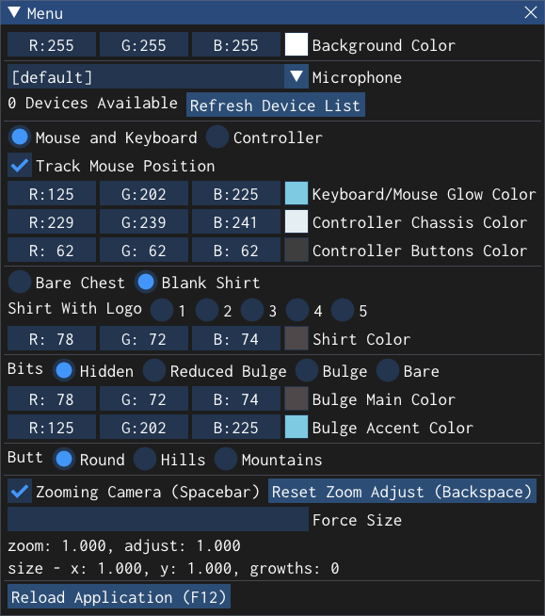
Task: Select the Controller radio button
Action: 217,138
